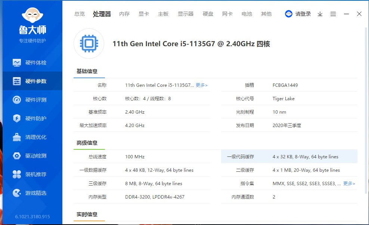Open the hamburger menu icon

333,14
